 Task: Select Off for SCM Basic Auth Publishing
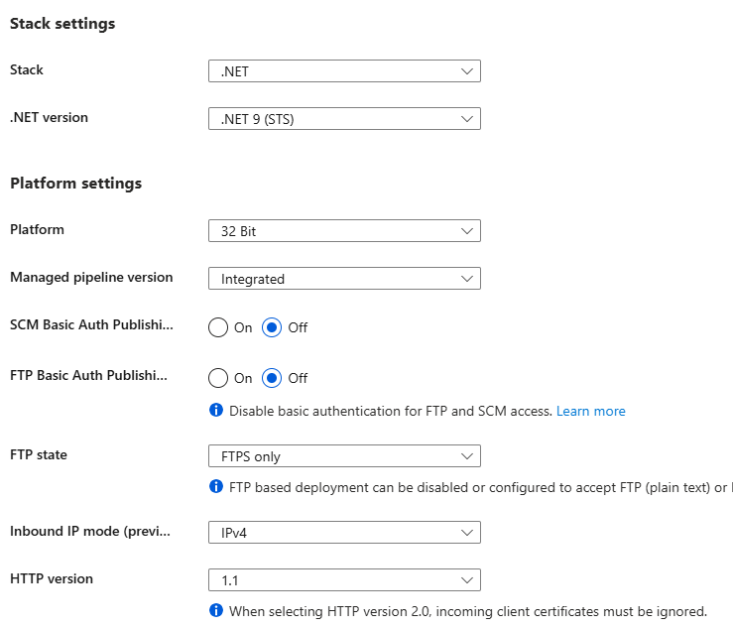coord(273,327)
